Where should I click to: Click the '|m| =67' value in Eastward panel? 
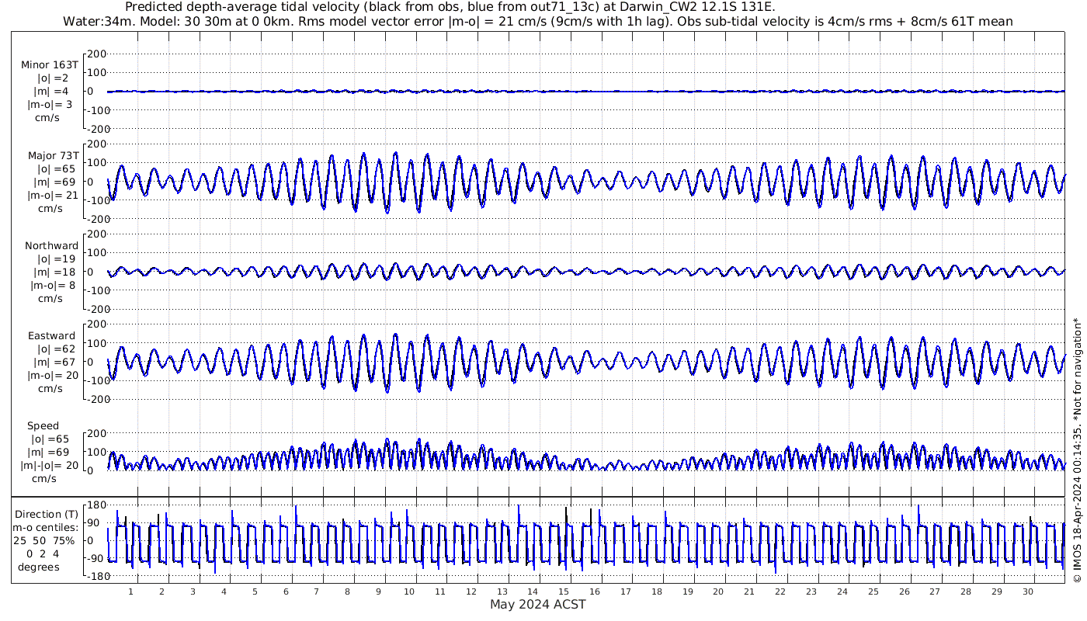[x=53, y=363]
